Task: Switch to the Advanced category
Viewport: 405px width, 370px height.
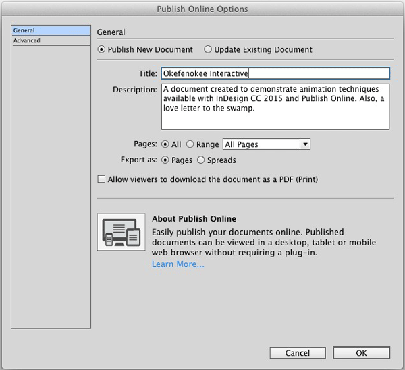Action: (51, 40)
